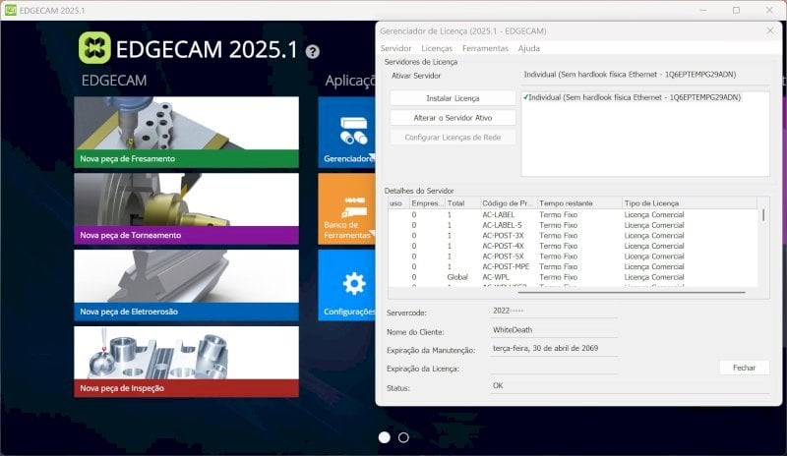787x456 pixels.
Task: Sort by Tempo restante column header
Action: point(579,203)
